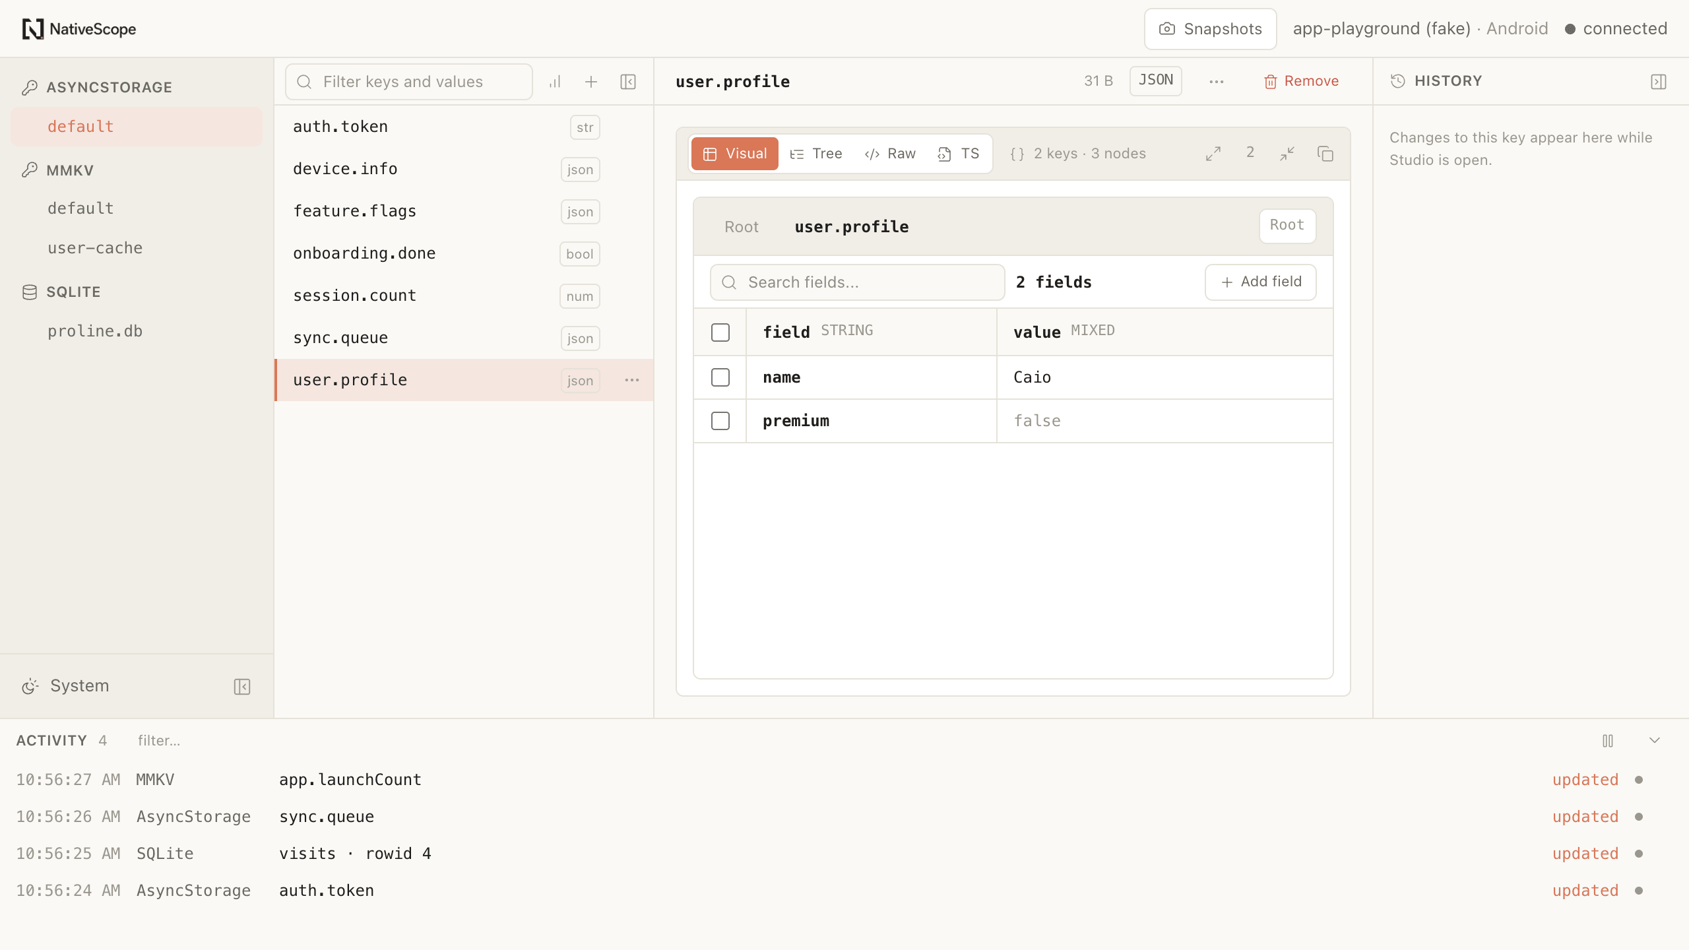The image size is (1689, 950).
Task: Open more options for user.profile header
Action: pos(1217,82)
